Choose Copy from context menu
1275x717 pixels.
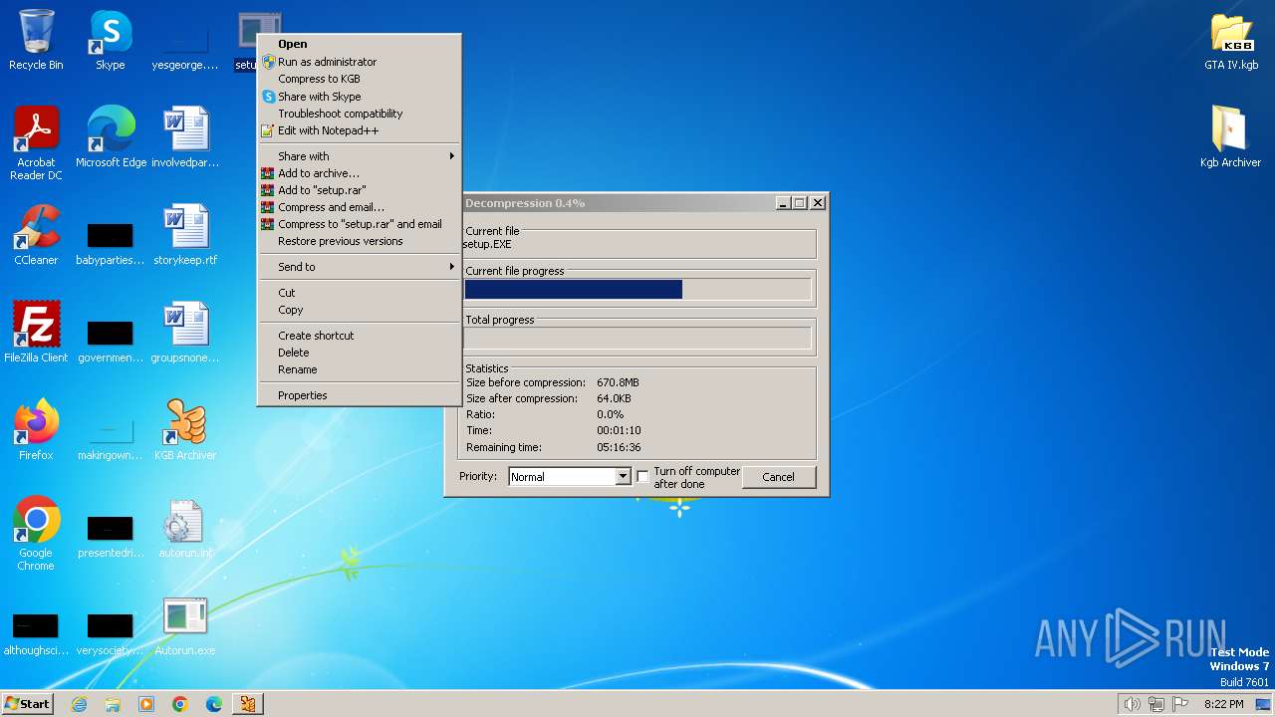(360, 310)
